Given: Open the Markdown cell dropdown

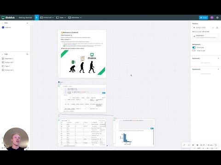Looking at the screenshot, I should (81, 17).
